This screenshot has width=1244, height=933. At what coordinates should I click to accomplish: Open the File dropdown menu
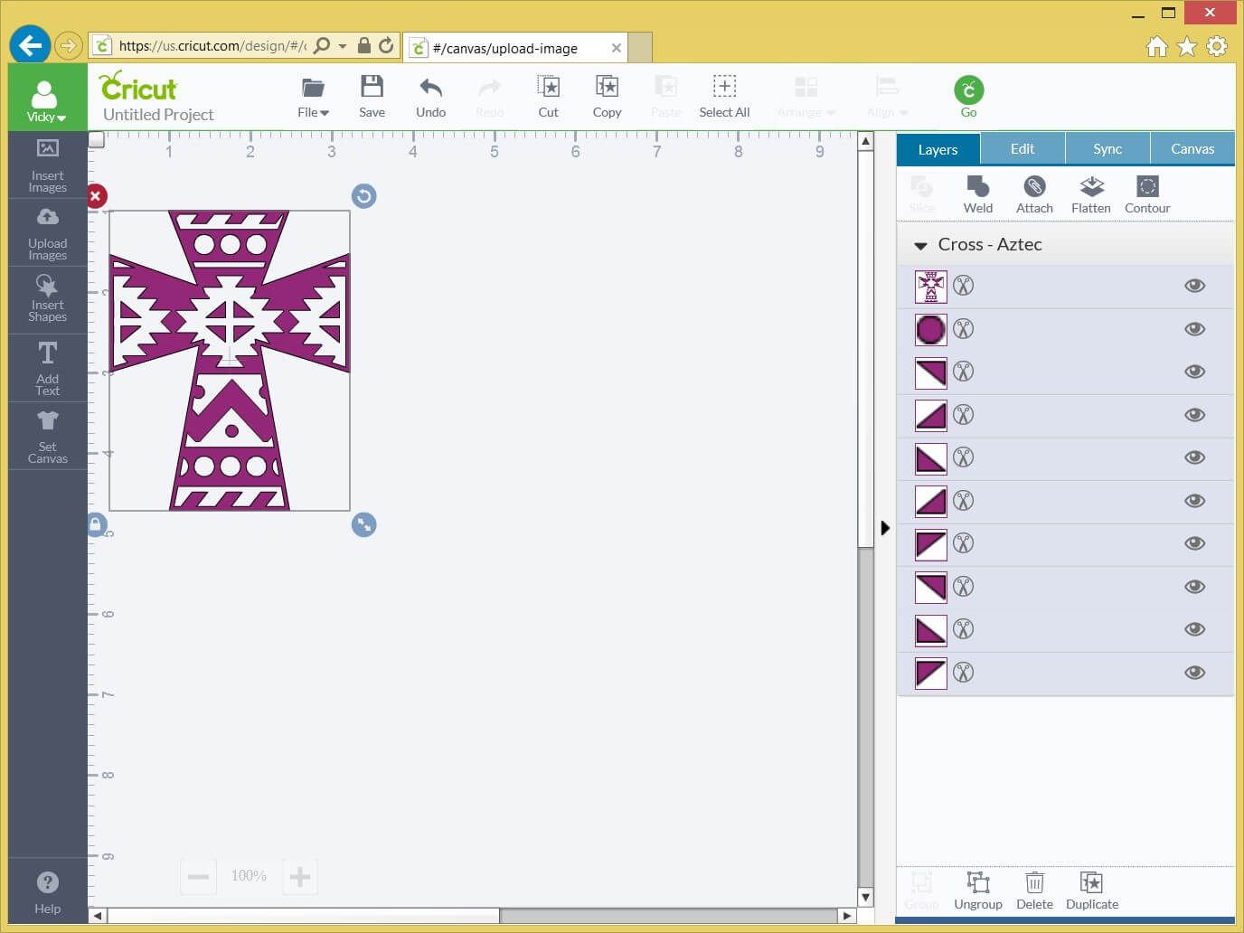tap(313, 97)
